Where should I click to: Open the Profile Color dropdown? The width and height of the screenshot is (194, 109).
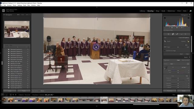(172, 64)
